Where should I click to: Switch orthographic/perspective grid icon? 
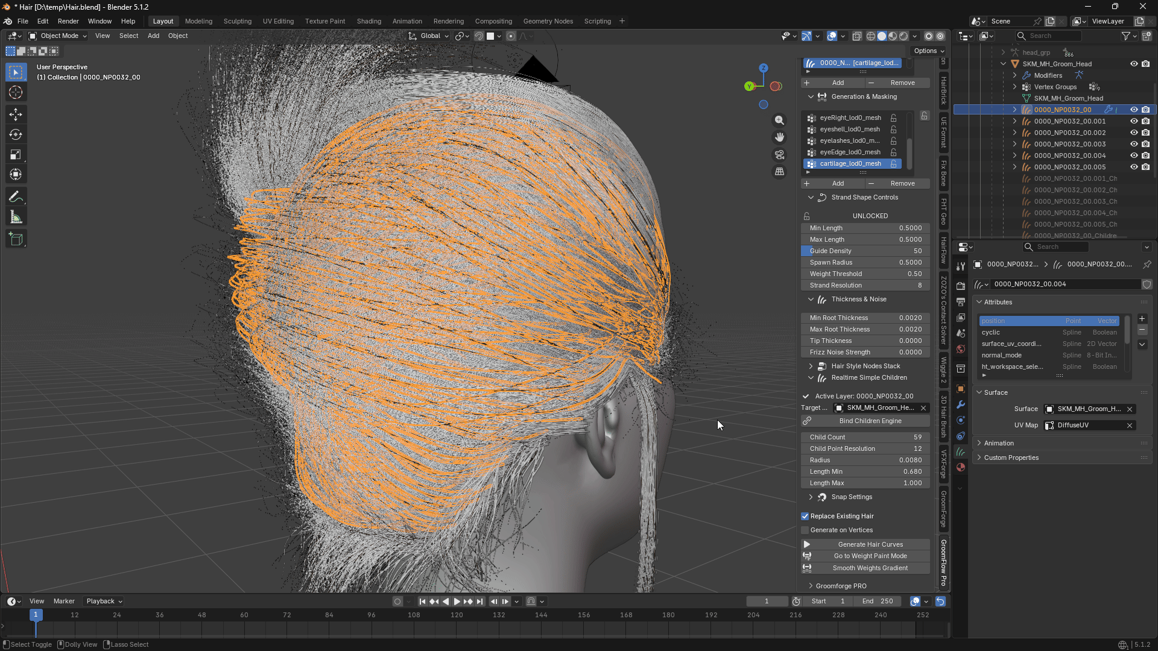tap(780, 172)
